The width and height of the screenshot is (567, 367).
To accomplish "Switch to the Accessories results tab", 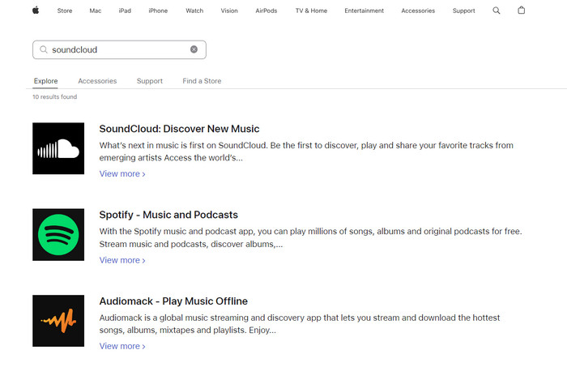I will point(97,81).
